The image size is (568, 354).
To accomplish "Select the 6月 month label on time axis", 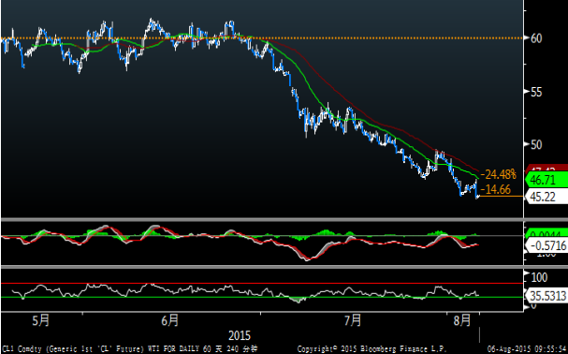I will click(x=170, y=320).
